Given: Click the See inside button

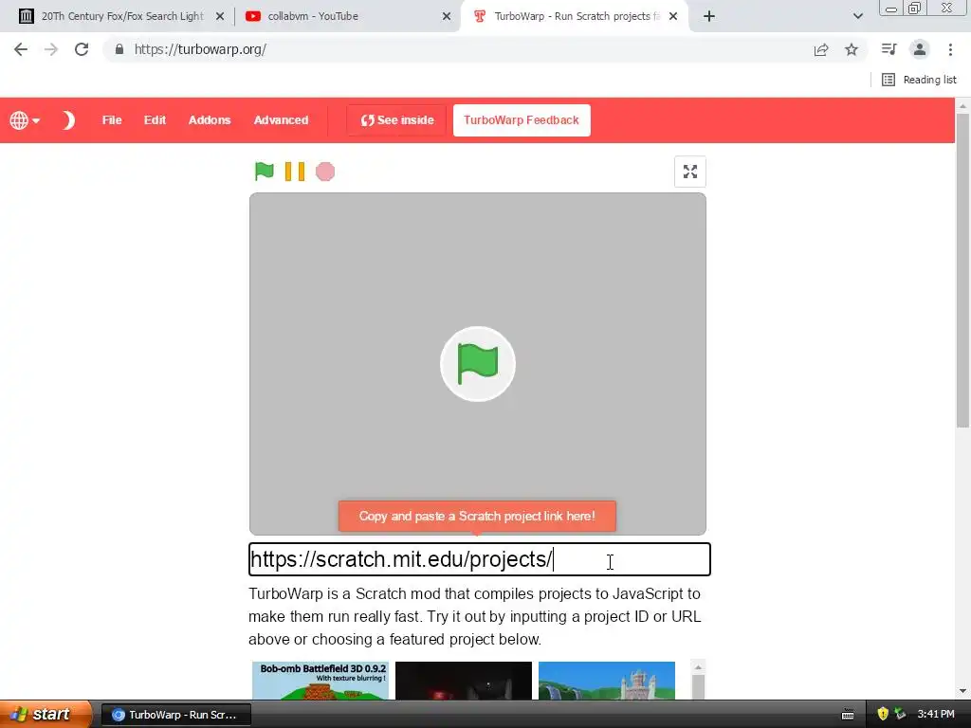Looking at the screenshot, I should coord(397,120).
